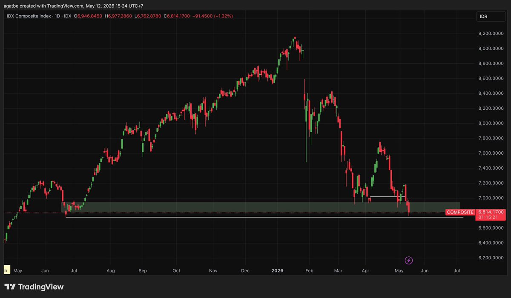Click the 6,200.0000 price axis label

pyautogui.click(x=491, y=258)
